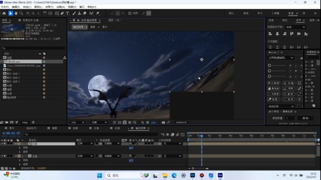Select the Home icon in the toolbar
This screenshot has height=180, width=321.
[x=4, y=13]
